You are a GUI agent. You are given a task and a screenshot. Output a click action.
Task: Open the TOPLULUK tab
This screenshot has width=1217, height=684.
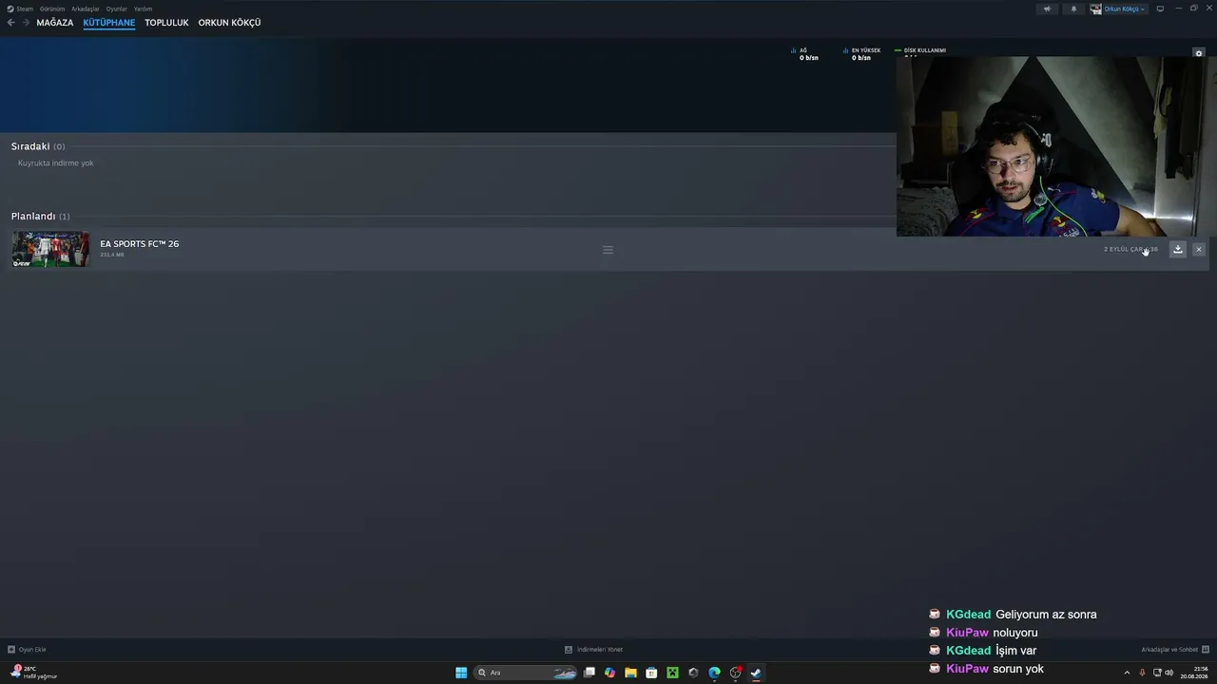[166, 23]
